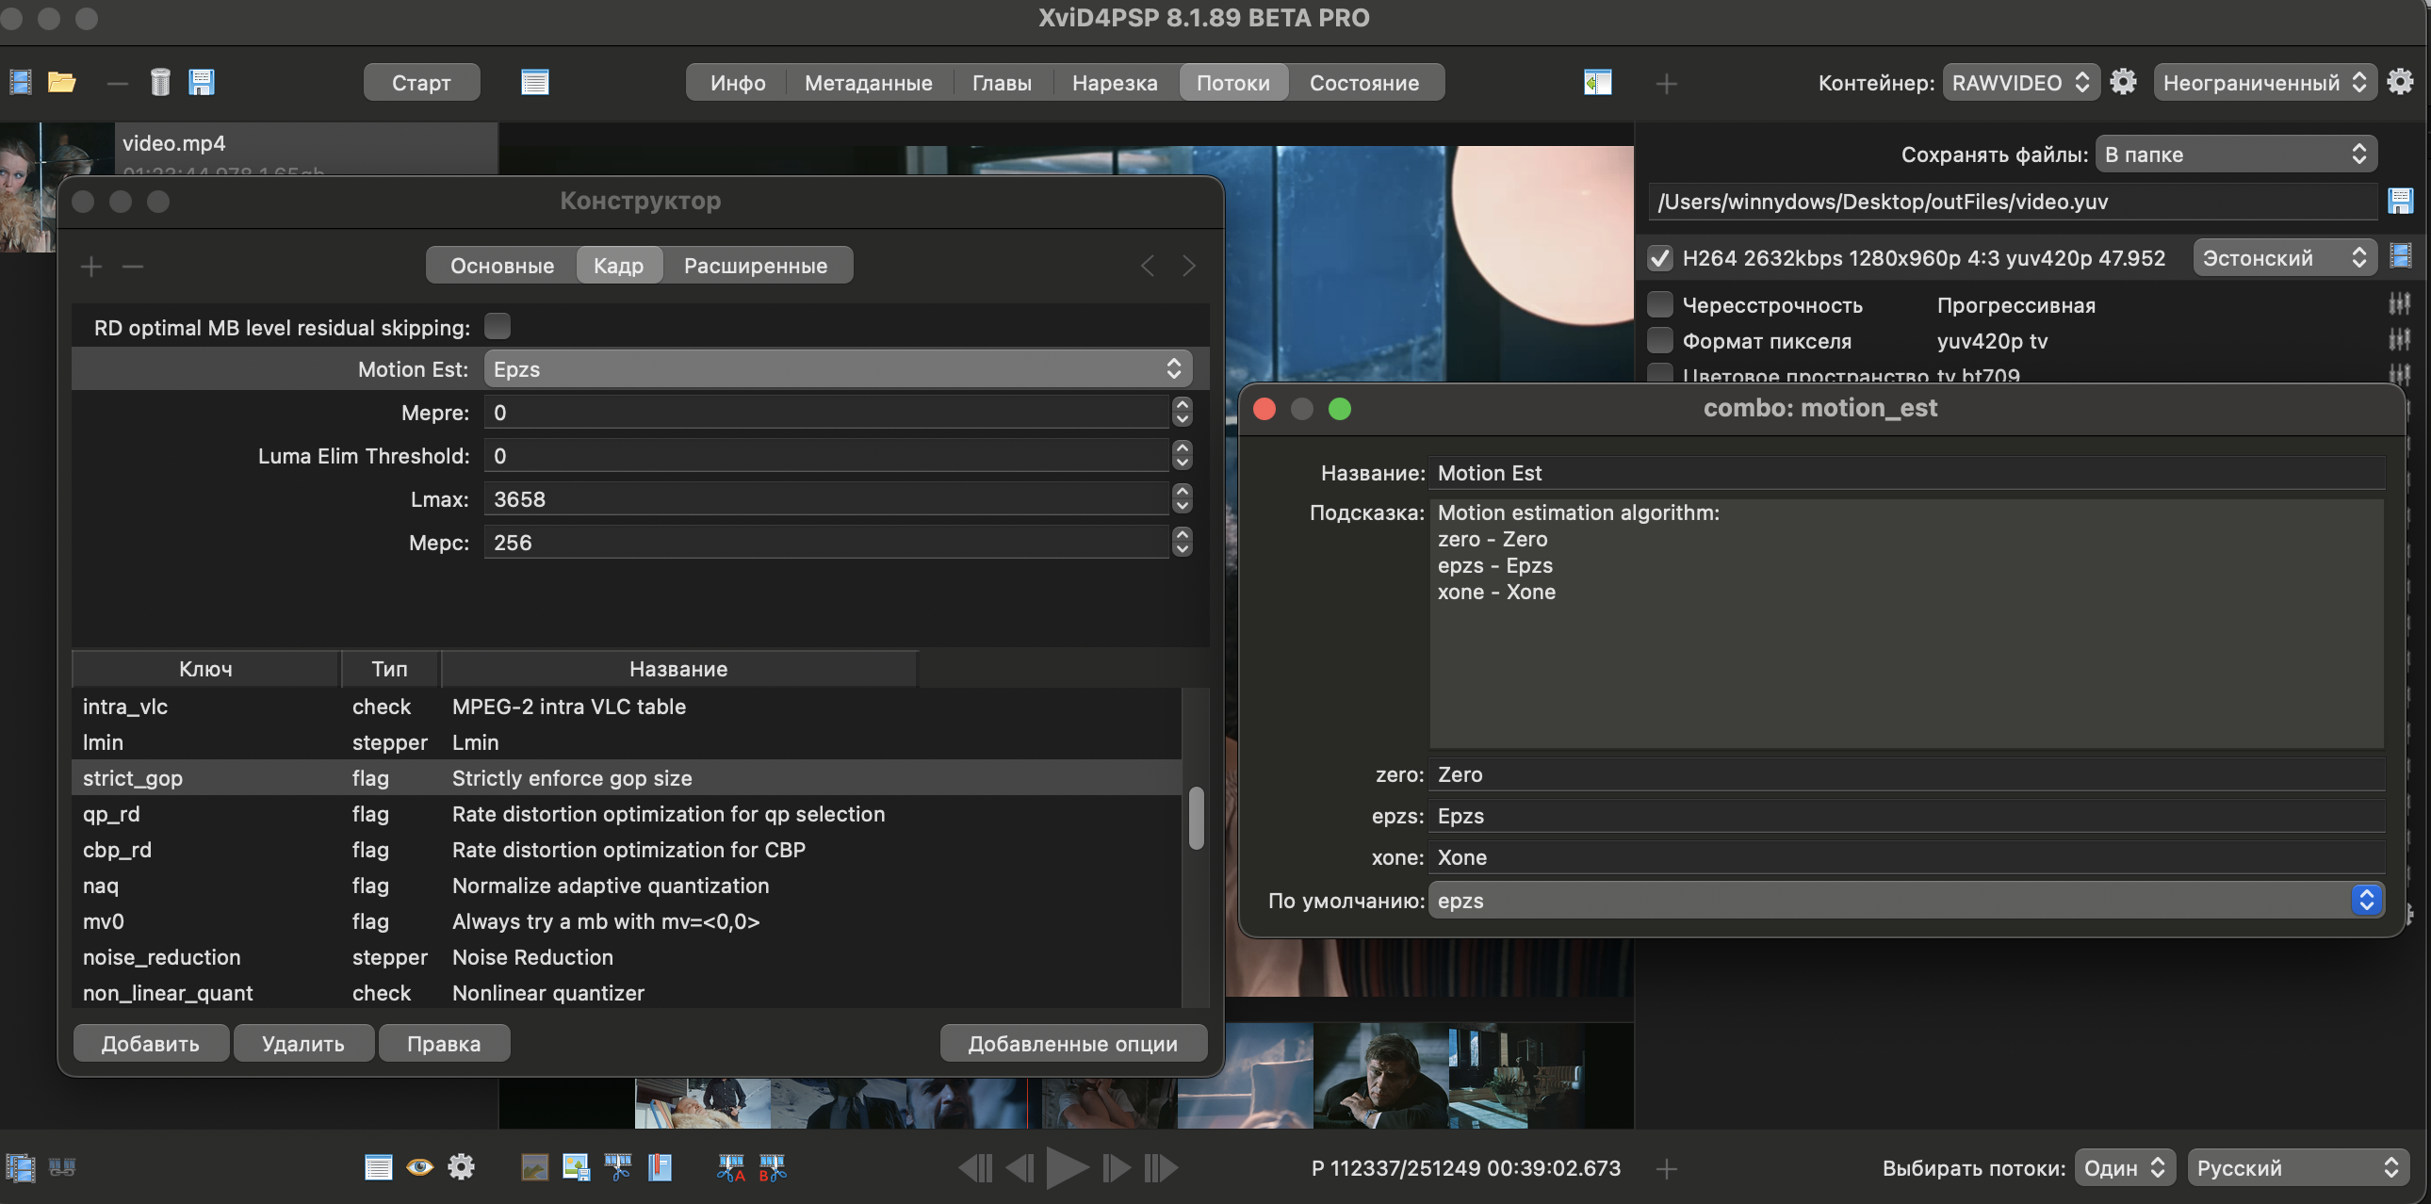Select the Основные tab in Конструктор

(502, 265)
